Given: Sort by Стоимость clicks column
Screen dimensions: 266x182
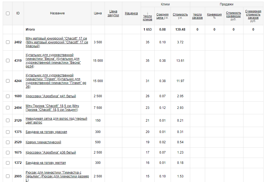Looking at the screenshot, I should [180, 15].
